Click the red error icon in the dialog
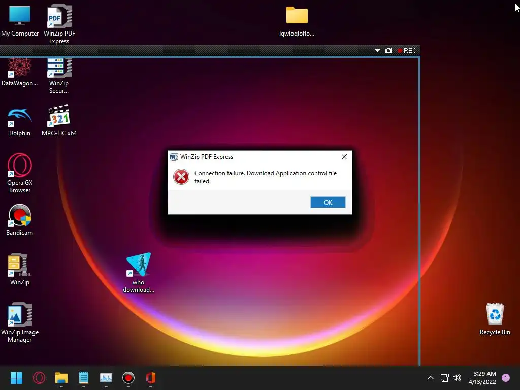Image resolution: width=520 pixels, height=390 pixels. tap(181, 177)
